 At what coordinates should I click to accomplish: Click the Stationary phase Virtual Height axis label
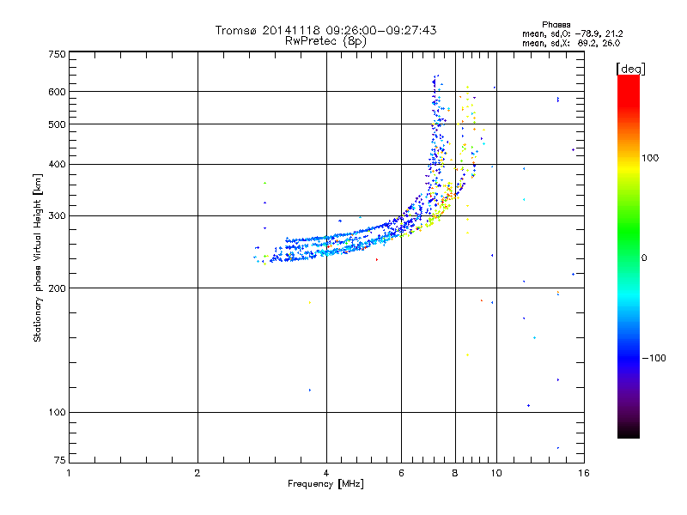point(38,257)
